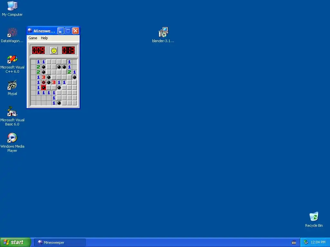330x247 pixels.
Task: Click the blue 1 in grid's rightmost column
Action: (x=74, y=72)
